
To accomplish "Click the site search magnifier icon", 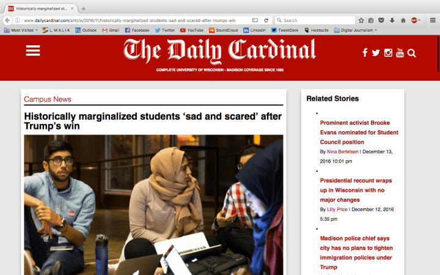I will 412,53.
